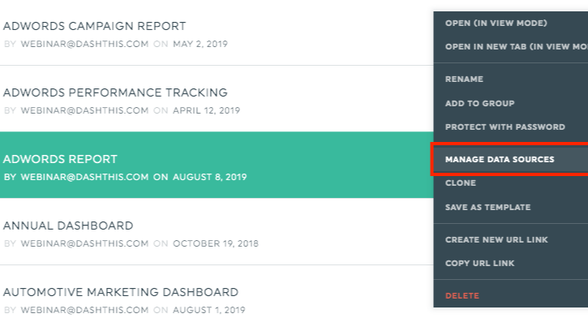Click the April 12, 2019 date text
Screen dimensions: 588x331
206,110
